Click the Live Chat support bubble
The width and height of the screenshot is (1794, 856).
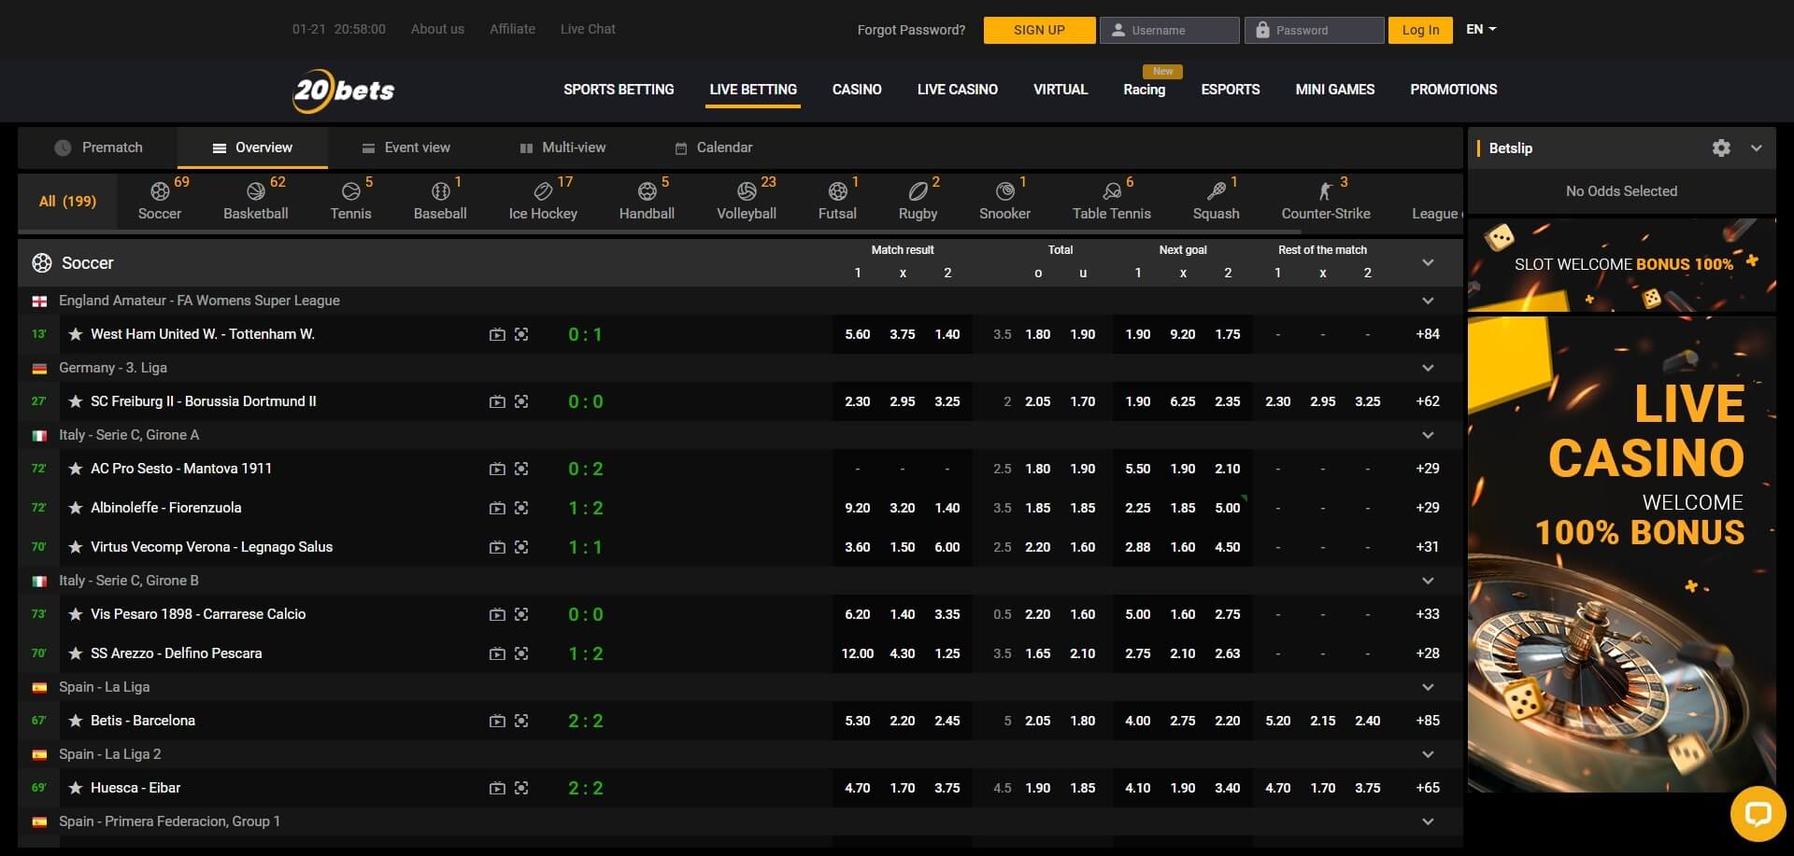tap(1758, 813)
